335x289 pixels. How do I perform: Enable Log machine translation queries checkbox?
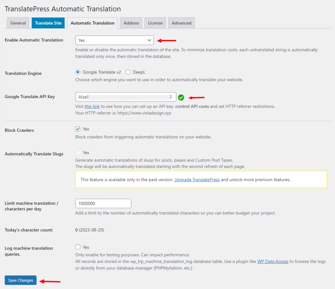click(x=78, y=247)
